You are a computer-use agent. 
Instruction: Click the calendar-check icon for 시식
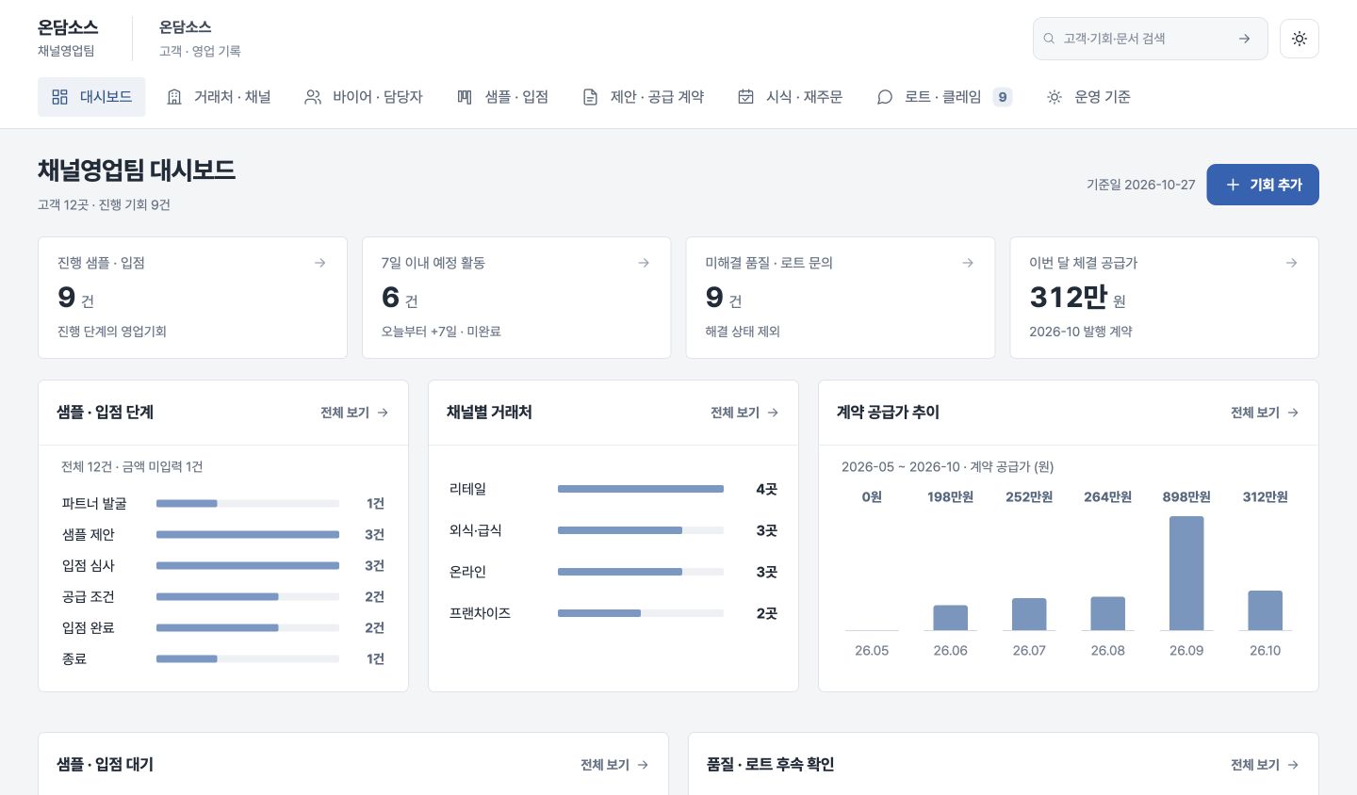pyautogui.click(x=745, y=97)
